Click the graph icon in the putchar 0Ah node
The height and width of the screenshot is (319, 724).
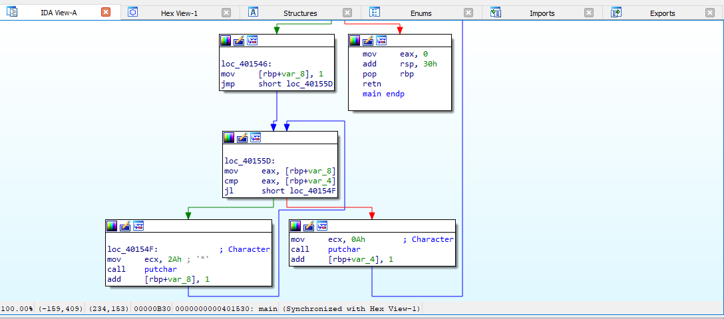coord(322,226)
